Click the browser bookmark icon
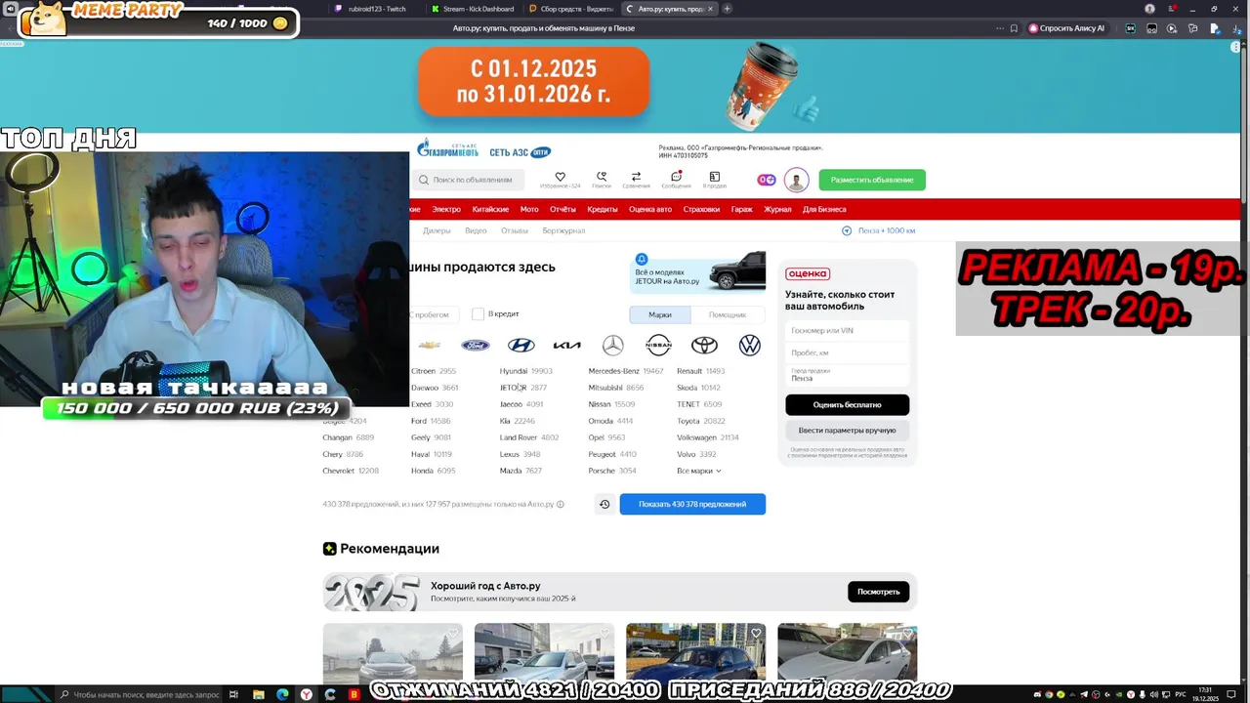 [x=1012, y=28]
